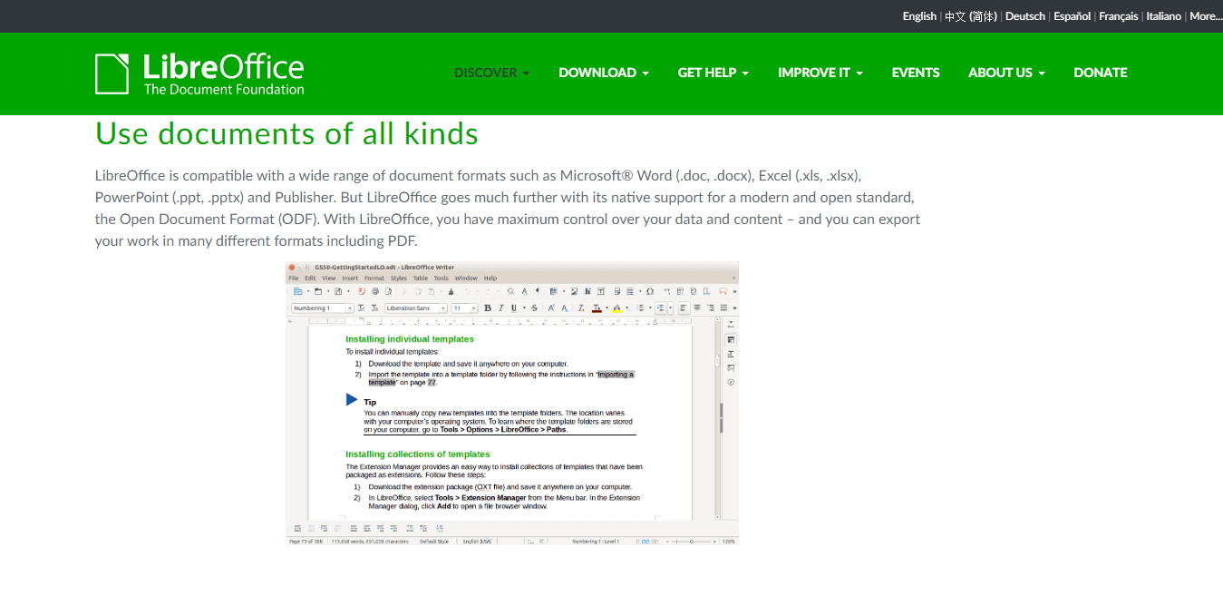Image resolution: width=1223 pixels, height=596 pixels.
Task: Click the red Insert Comment icon
Action: point(723,291)
